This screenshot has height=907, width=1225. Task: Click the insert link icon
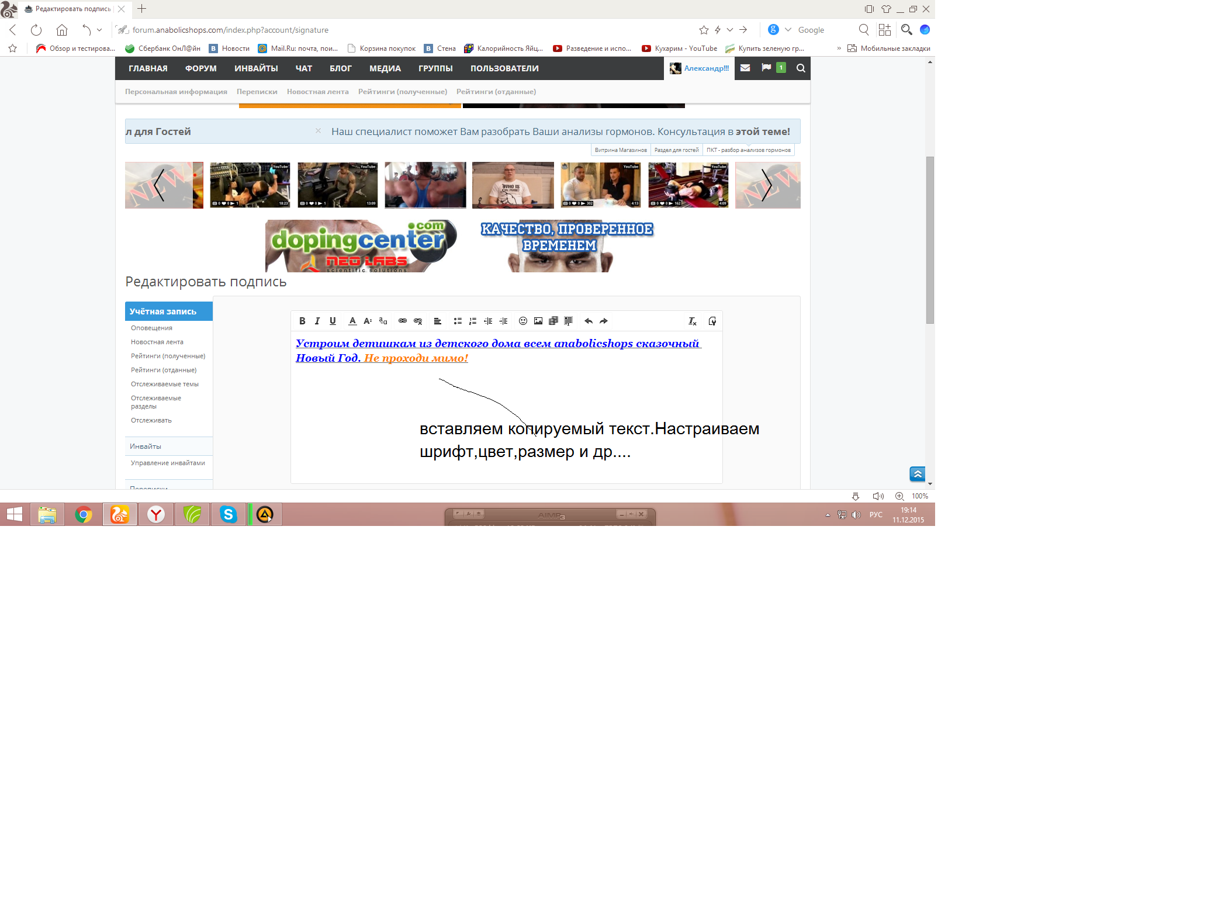(x=403, y=321)
